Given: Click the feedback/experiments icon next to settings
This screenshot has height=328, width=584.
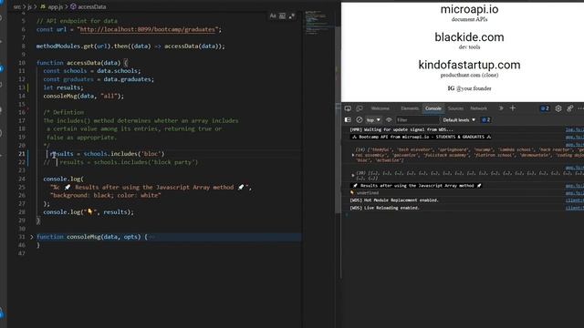Looking at the screenshot, I should tap(569, 108).
